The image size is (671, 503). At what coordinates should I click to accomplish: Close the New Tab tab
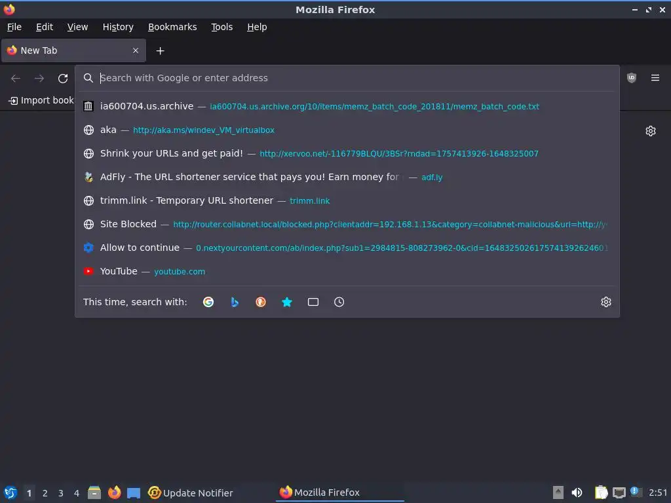(x=136, y=50)
